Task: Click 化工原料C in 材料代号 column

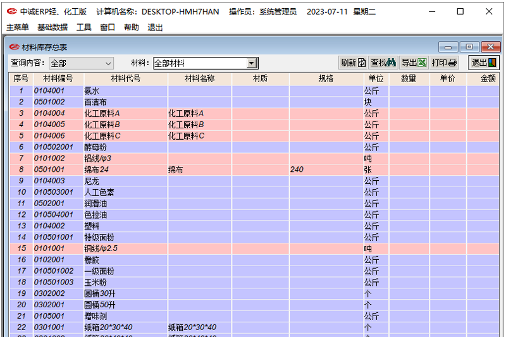Action: (x=125, y=136)
